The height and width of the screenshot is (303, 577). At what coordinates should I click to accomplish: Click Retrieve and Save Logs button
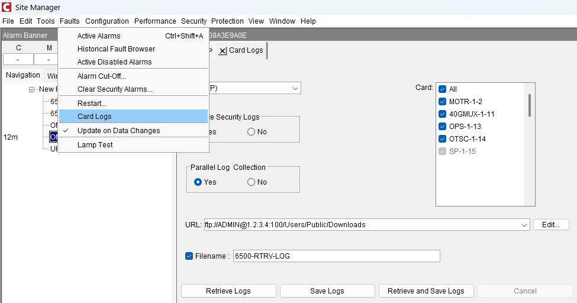(x=426, y=291)
